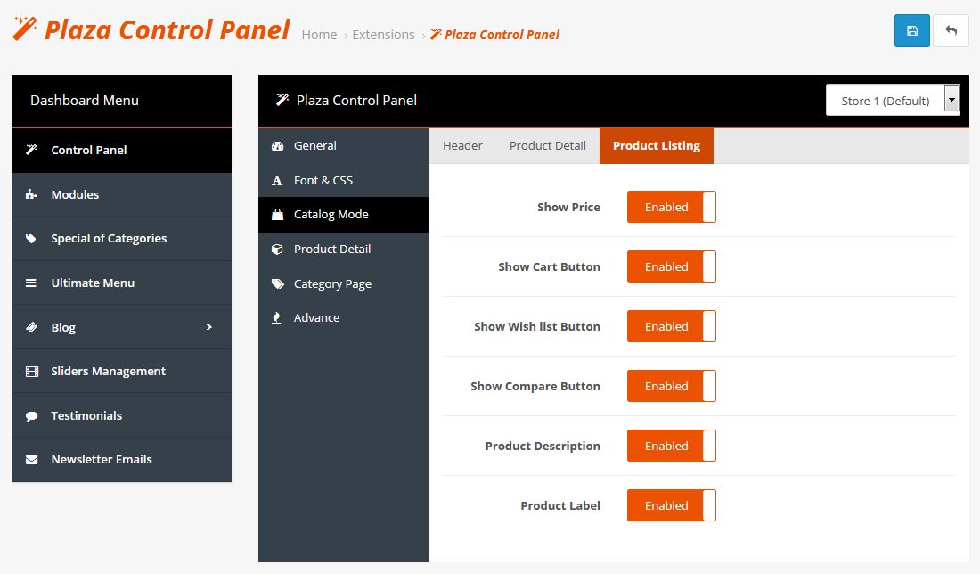The width and height of the screenshot is (980, 574).
Task: Click the blue save icon button
Action: point(912,30)
